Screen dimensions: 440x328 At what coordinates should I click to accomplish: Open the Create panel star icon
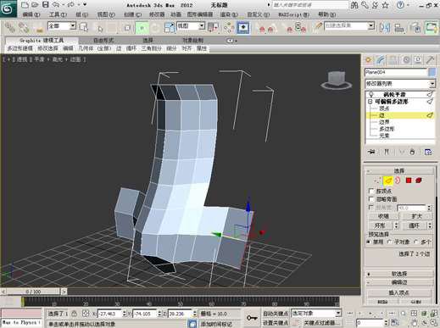point(369,59)
